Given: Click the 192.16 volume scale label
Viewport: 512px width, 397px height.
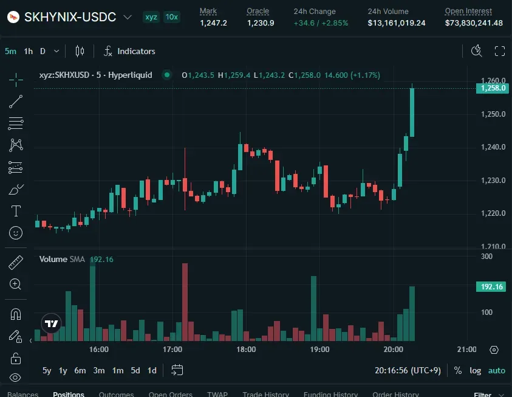Looking at the screenshot, I should [491, 287].
